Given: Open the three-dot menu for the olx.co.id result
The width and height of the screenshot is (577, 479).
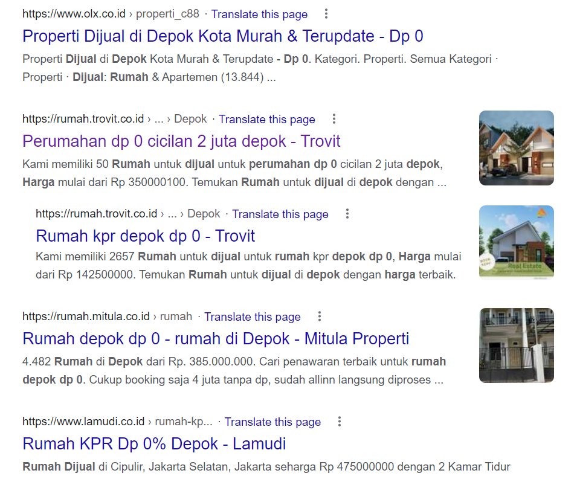Looking at the screenshot, I should (x=326, y=14).
